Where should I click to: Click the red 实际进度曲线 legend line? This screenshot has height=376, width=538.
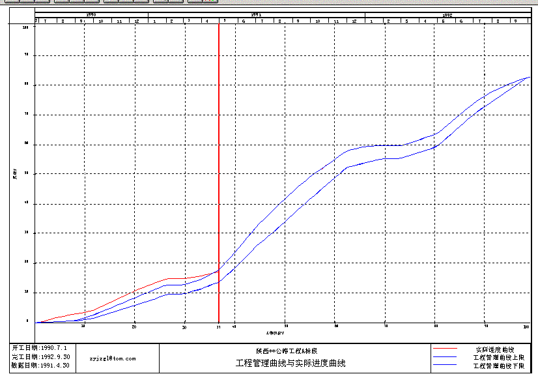447,350
